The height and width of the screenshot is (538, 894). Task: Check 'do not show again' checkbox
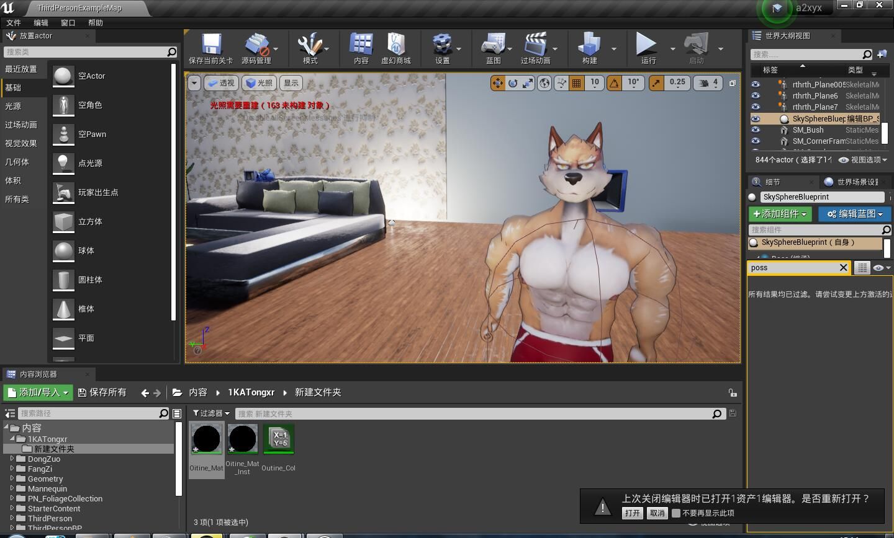coord(676,513)
